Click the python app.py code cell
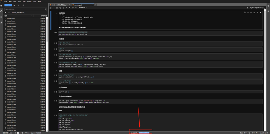The image size is (270, 134). pyautogui.click(x=160, y=92)
